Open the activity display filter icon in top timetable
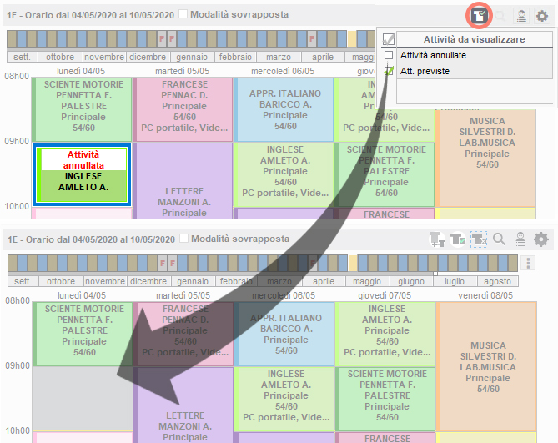 click(479, 16)
